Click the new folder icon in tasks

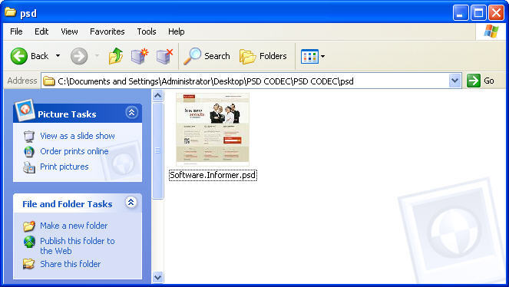29,226
